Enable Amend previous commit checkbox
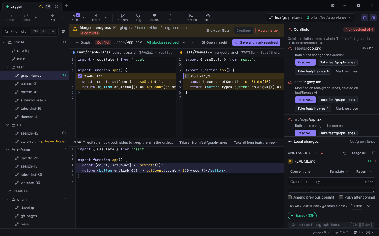The image size is (379, 236). tap(290, 197)
